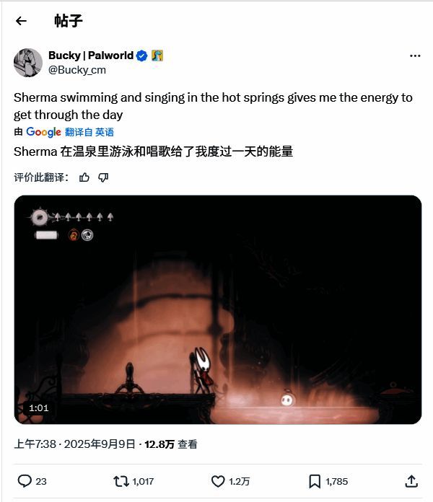Open the three-dot more options menu
433x502 pixels.
pyautogui.click(x=415, y=56)
